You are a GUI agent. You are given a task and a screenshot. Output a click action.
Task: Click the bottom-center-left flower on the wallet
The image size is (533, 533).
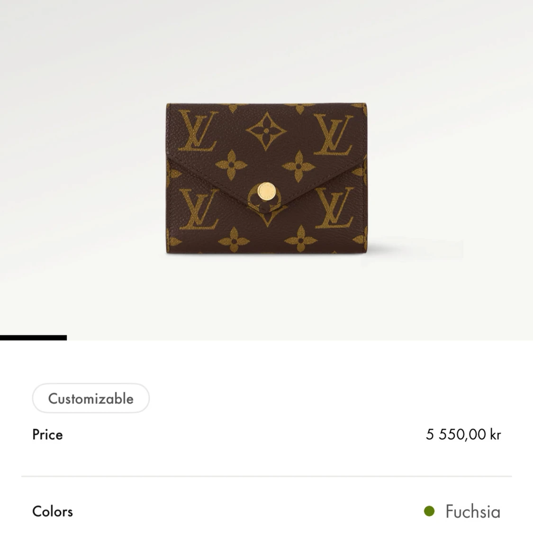pos(234,240)
